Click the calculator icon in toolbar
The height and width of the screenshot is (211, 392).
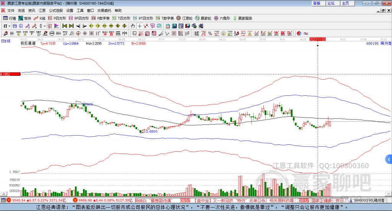click(174, 26)
